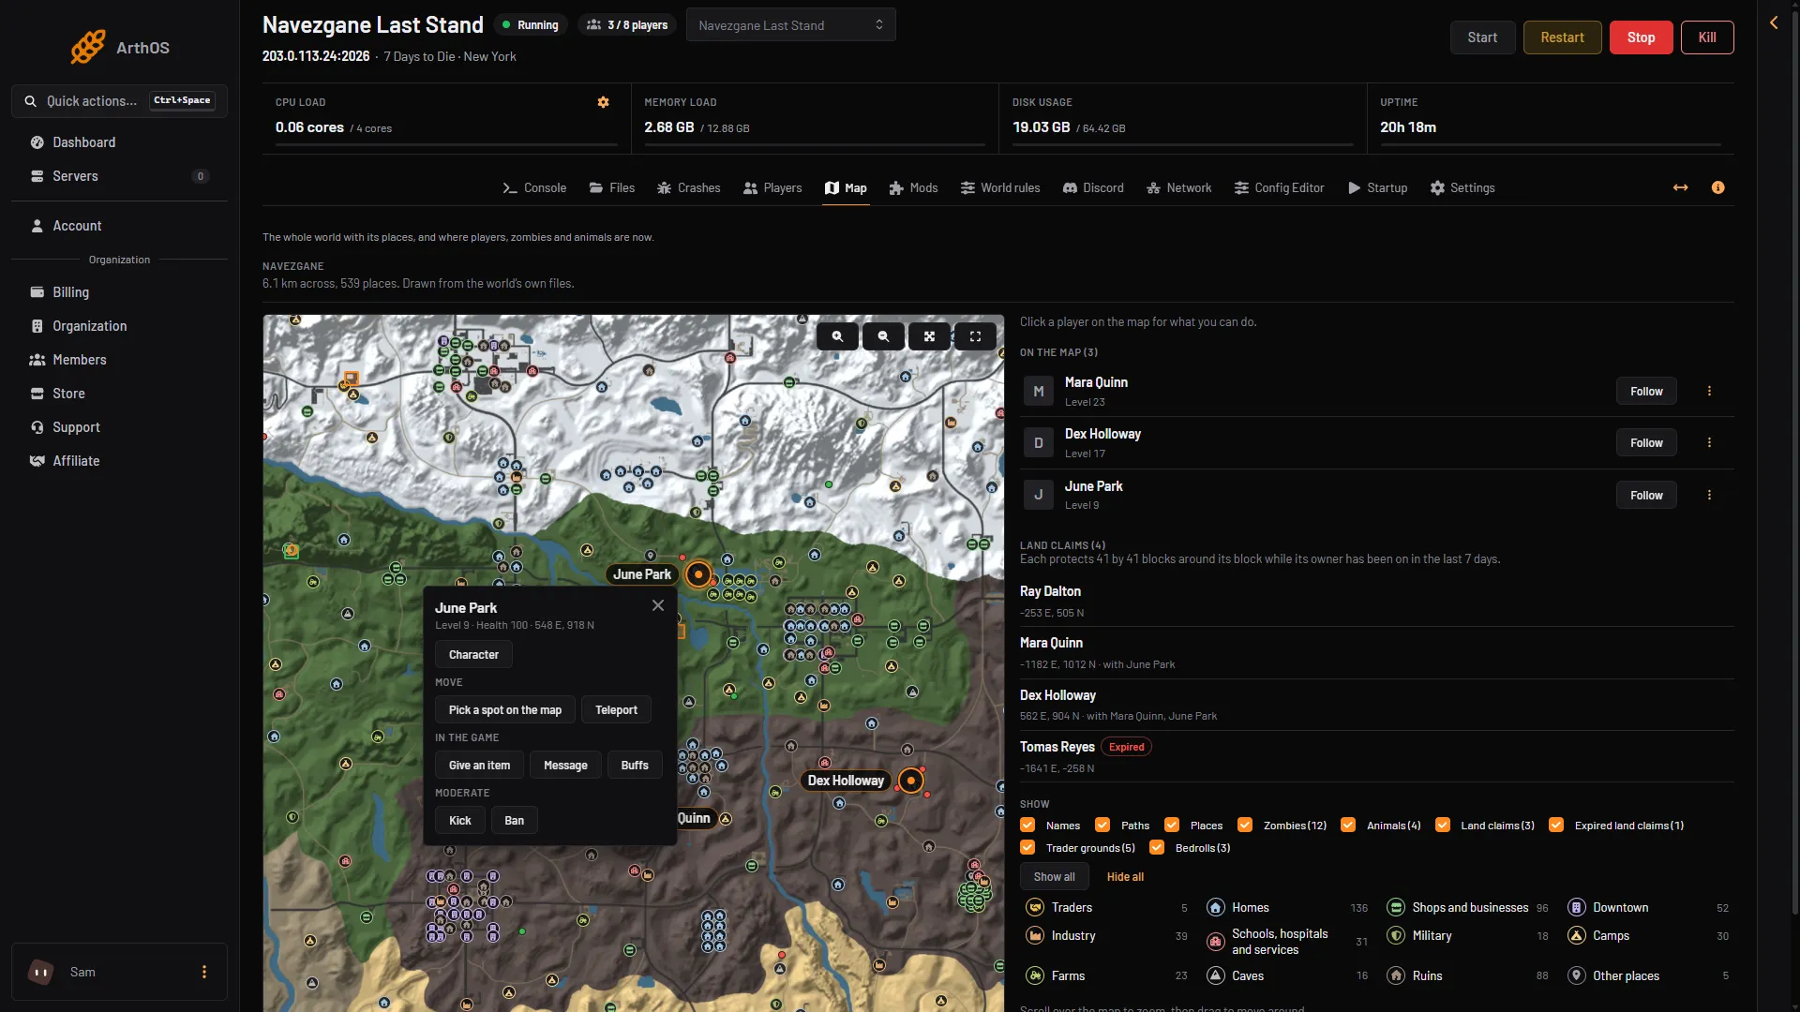Click Hide all categories
Screen dimensions: 1800x1012
1125,876
